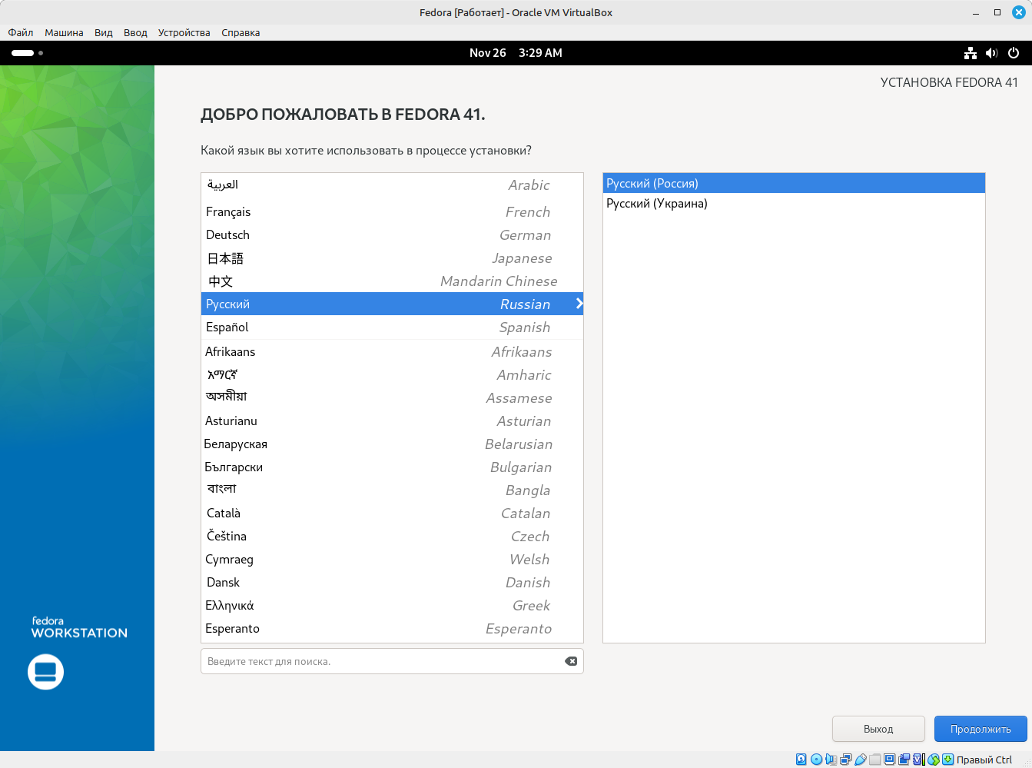Click the Fedora Workstation logo icon in sidebar

(45, 672)
